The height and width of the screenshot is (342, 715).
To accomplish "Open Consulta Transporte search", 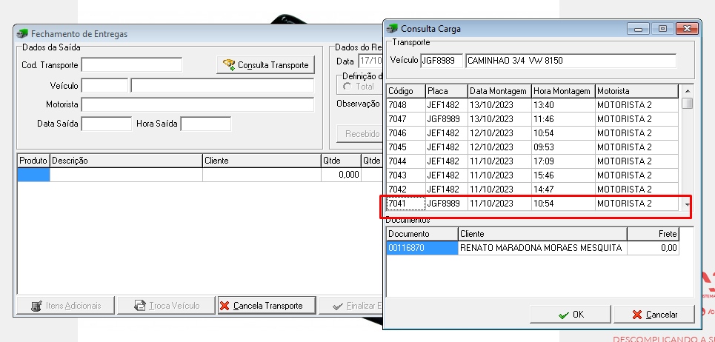I will (266, 65).
